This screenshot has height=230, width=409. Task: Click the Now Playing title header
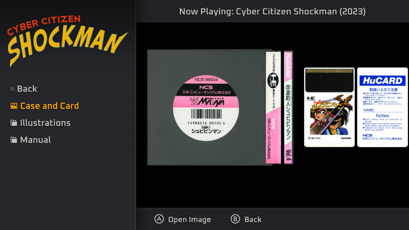click(273, 11)
